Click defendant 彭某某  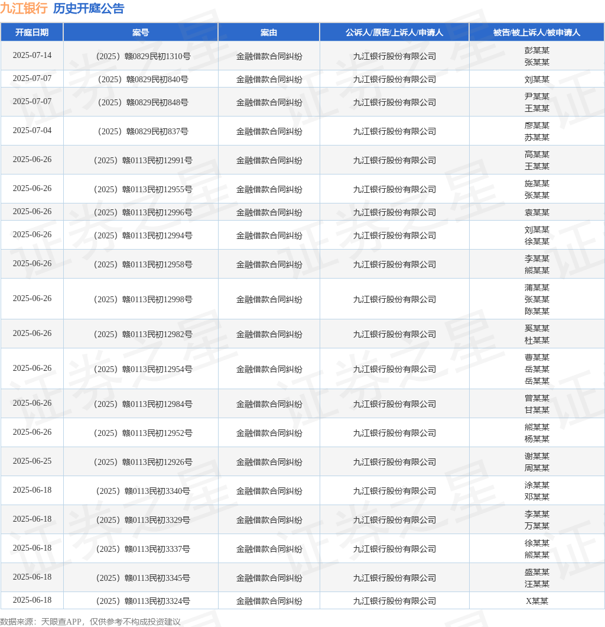click(x=536, y=50)
